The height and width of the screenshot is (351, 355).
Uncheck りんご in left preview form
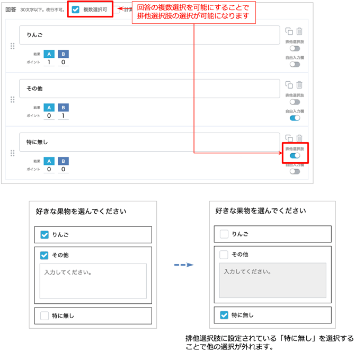pos(45,235)
